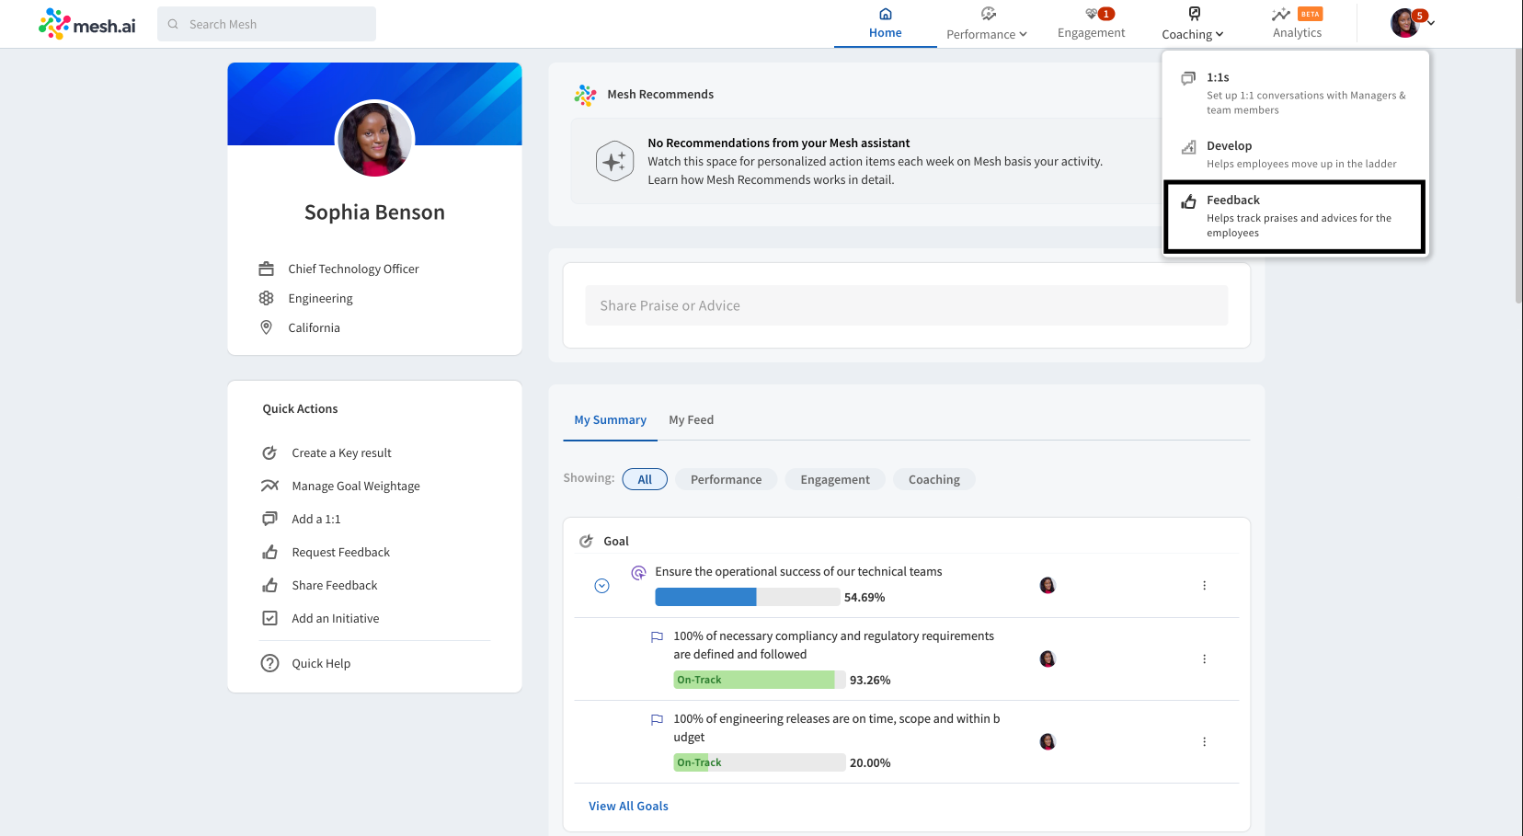Click the Mesh Recommends colorful logo icon
The image size is (1523, 836).
585,95
